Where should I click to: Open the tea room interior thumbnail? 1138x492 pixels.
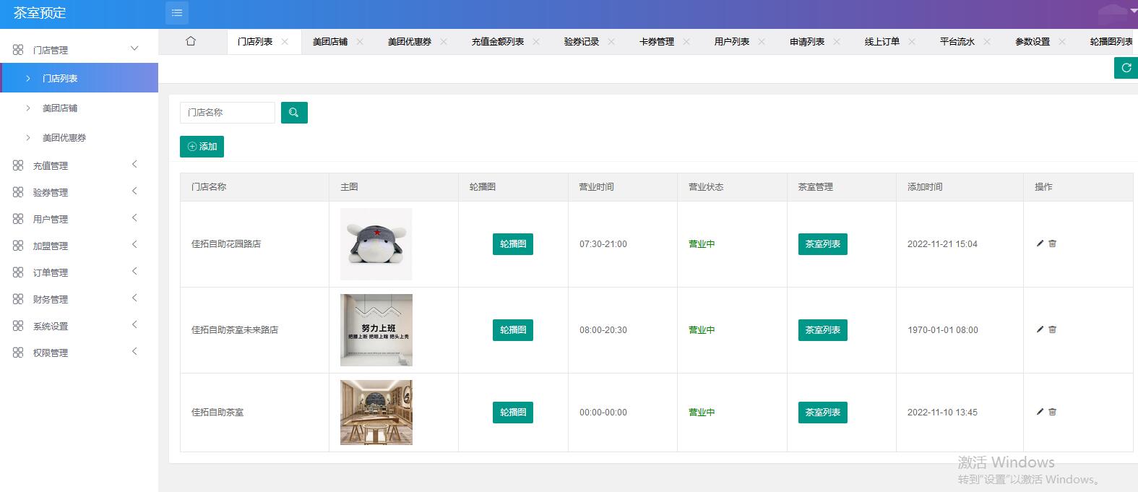coord(376,413)
